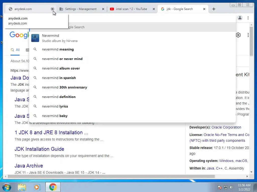Screen dimensions: 257x192
Task: Select the Nevermind Nirvana album suggestion
Action: 133,38
